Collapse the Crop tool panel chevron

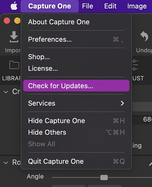pos(6,92)
